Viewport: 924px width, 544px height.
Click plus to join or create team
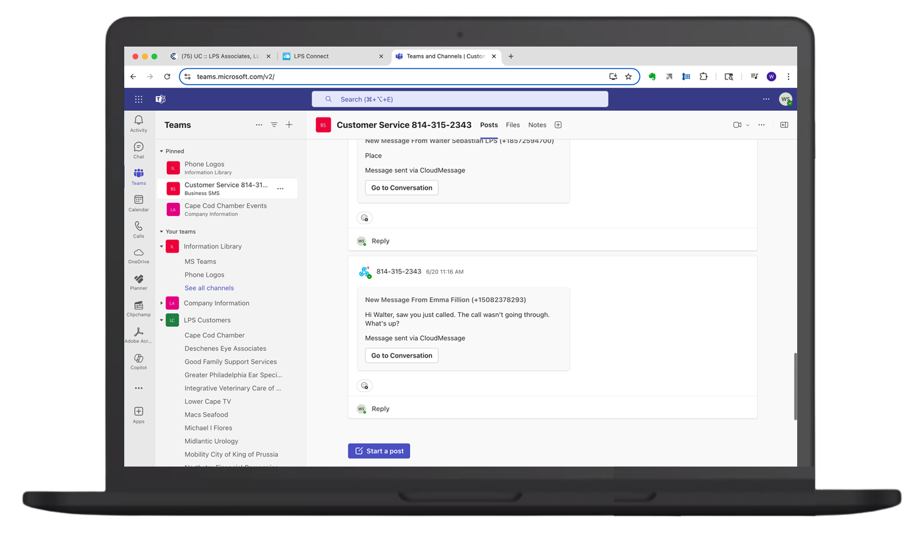[289, 125]
